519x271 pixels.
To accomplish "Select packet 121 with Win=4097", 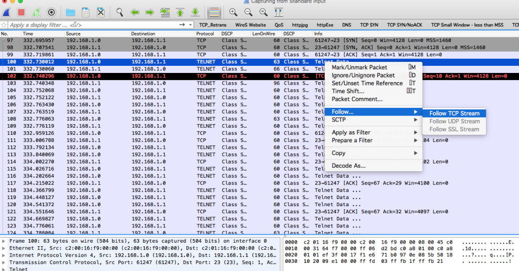I will [259, 211].
